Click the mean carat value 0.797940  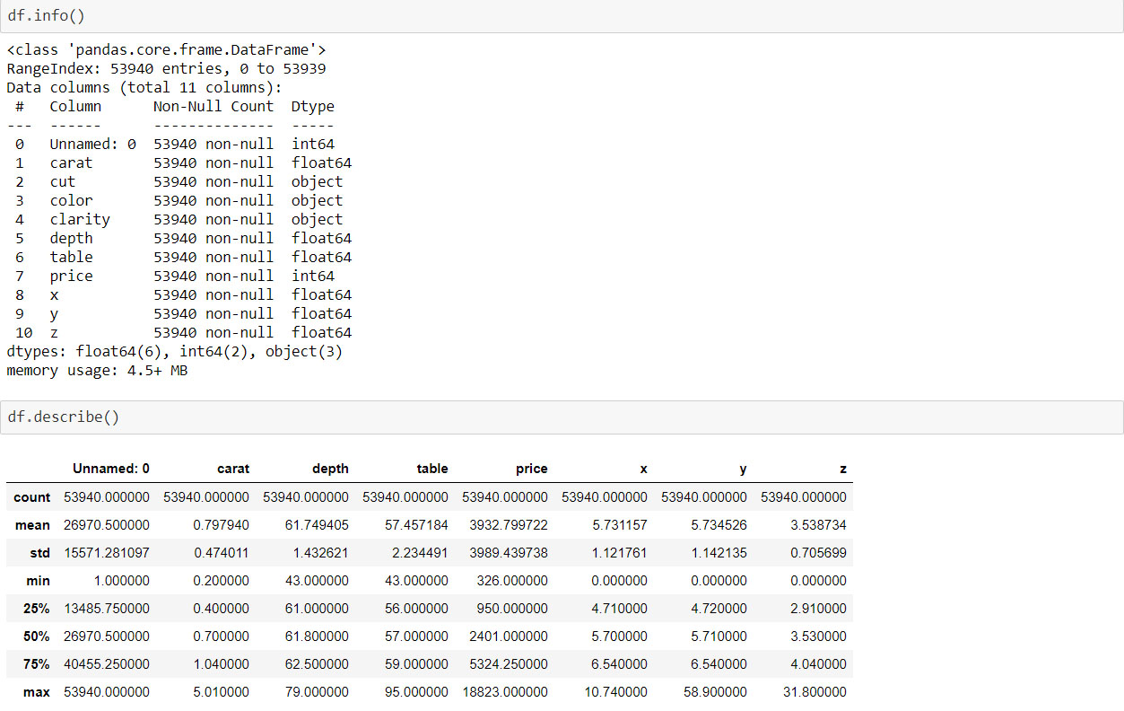tap(221, 524)
